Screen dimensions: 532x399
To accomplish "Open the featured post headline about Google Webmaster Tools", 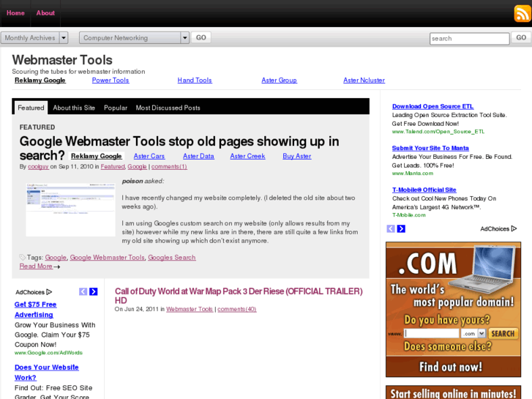I will pyautogui.click(x=179, y=148).
